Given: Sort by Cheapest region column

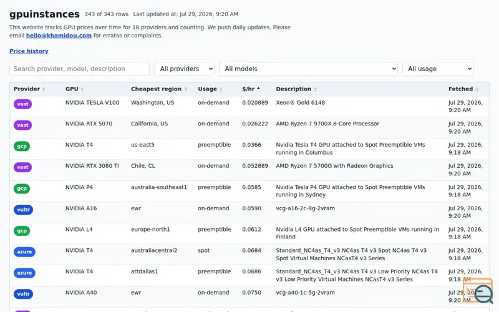Looking at the screenshot, I should click(159, 89).
